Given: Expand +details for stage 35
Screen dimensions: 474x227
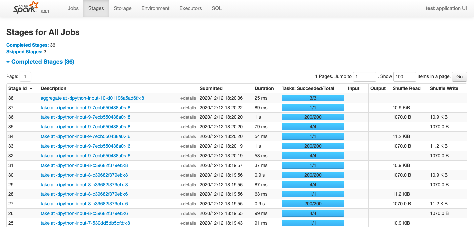Looking at the screenshot, I should tap(188, 127).
